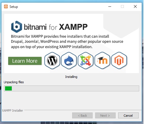Click the "Unpacking files" status text
Viewport: 144px width, 124px height.
coord(14,82)
